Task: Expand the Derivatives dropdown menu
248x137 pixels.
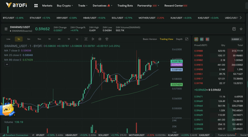Action: coord(103,6)
